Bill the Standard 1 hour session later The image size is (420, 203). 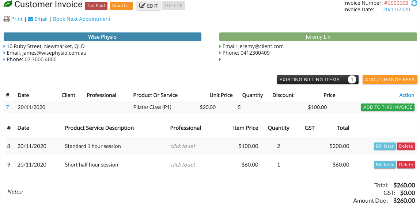point(385,146)
